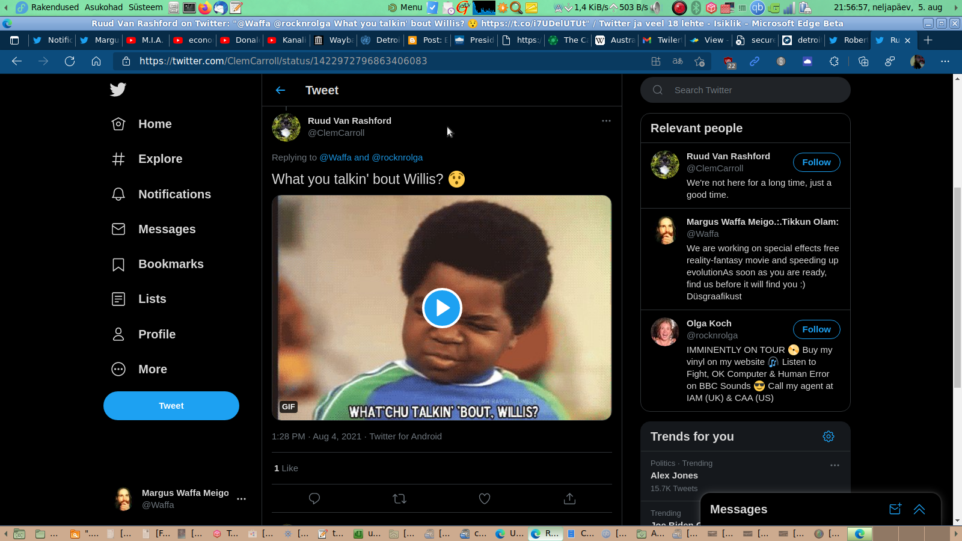Open Ruud Van Rashford's avatar in the tweet
Image resolution: width=962 pixels, height=541 pixels.
click(286, 127)
